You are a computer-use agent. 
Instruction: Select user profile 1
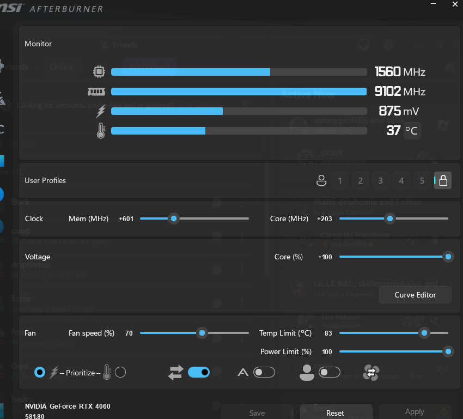(340, 180)
